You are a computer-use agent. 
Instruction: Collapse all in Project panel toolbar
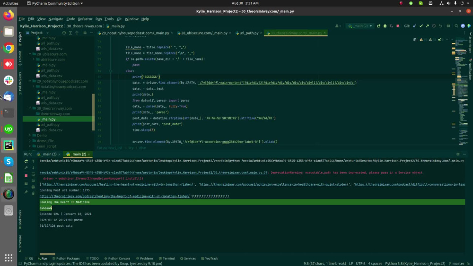point(77,33)
